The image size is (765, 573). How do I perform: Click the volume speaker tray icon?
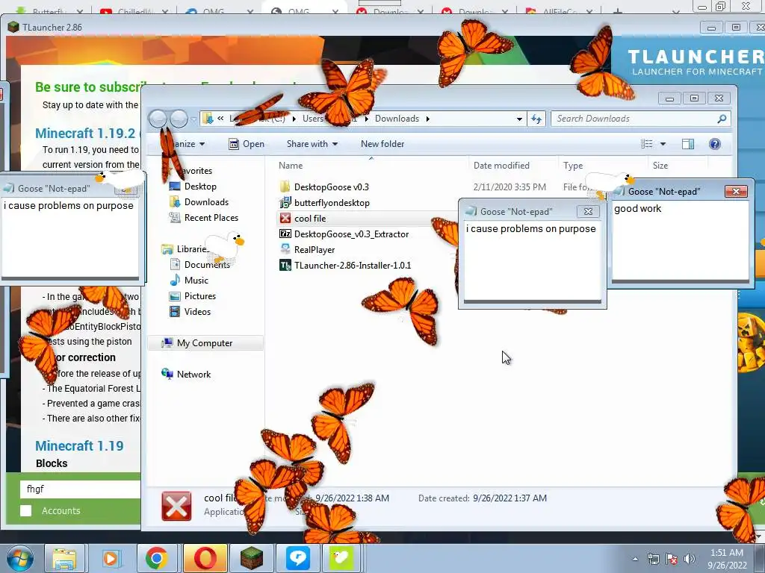point(689,559)
